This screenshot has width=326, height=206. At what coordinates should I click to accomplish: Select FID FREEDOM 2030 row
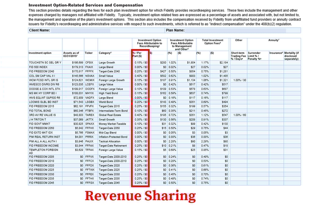42,174
